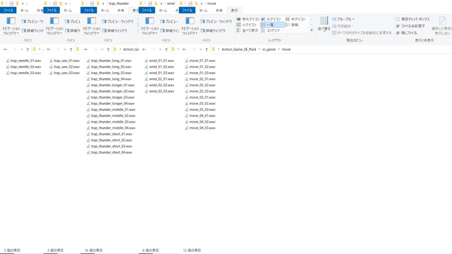Select file trap_thunder_longer_02.wav
The height and width of the screenshot is (254, 452).
(x=110, y=91)
